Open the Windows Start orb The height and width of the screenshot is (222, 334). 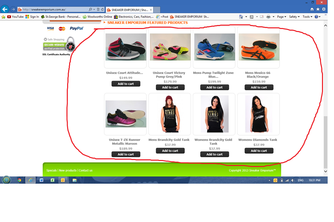coord(6,180)
